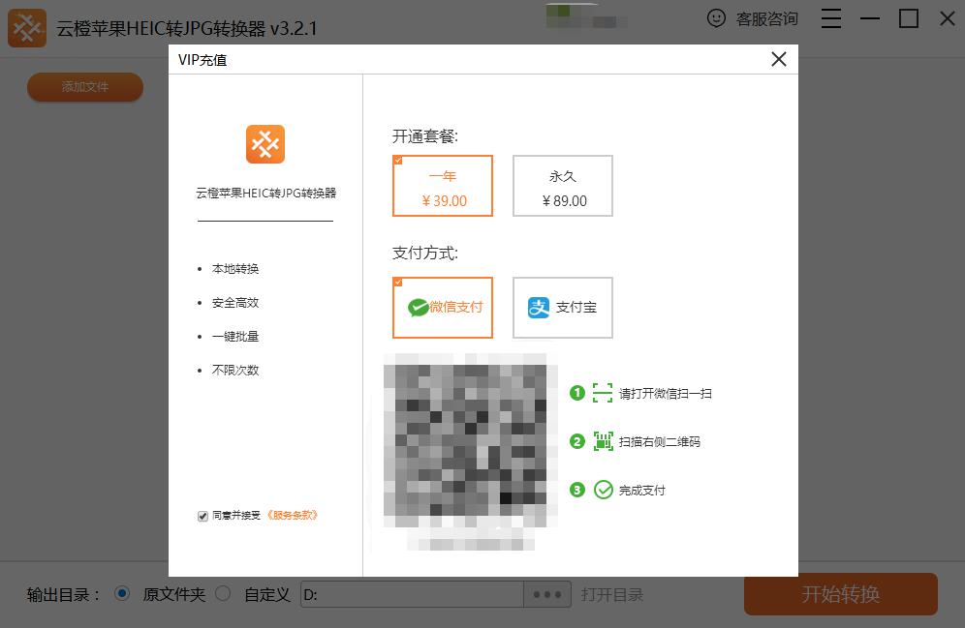Image resolution: width=965 pixels, height=628 pixels.
Task: Select the 自定义 radio option
Action: click(223, 593)
